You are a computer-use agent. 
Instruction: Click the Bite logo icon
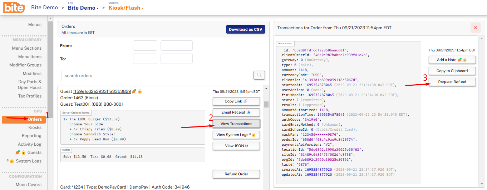[14, 7]
